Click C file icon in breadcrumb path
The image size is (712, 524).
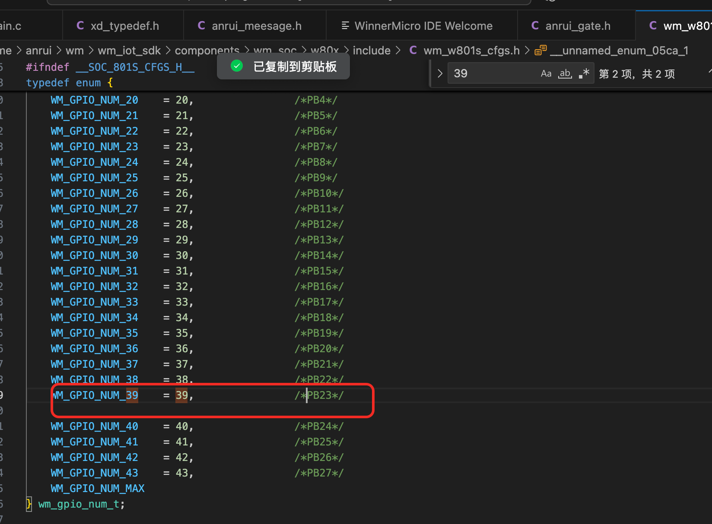(413, 51)
